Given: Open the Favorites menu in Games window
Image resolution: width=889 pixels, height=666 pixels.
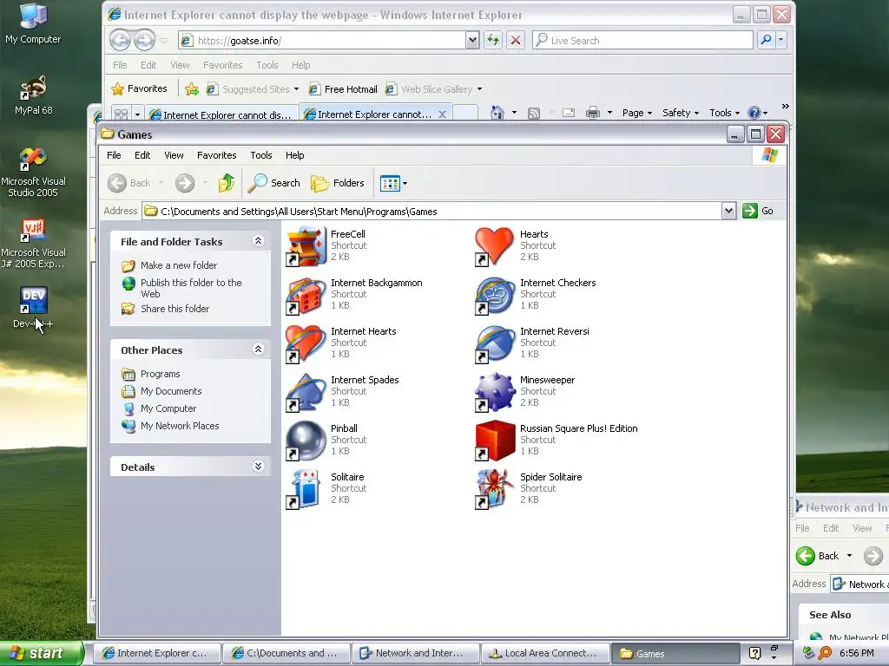Looking at the screenshot, I should tap(216, 155).
